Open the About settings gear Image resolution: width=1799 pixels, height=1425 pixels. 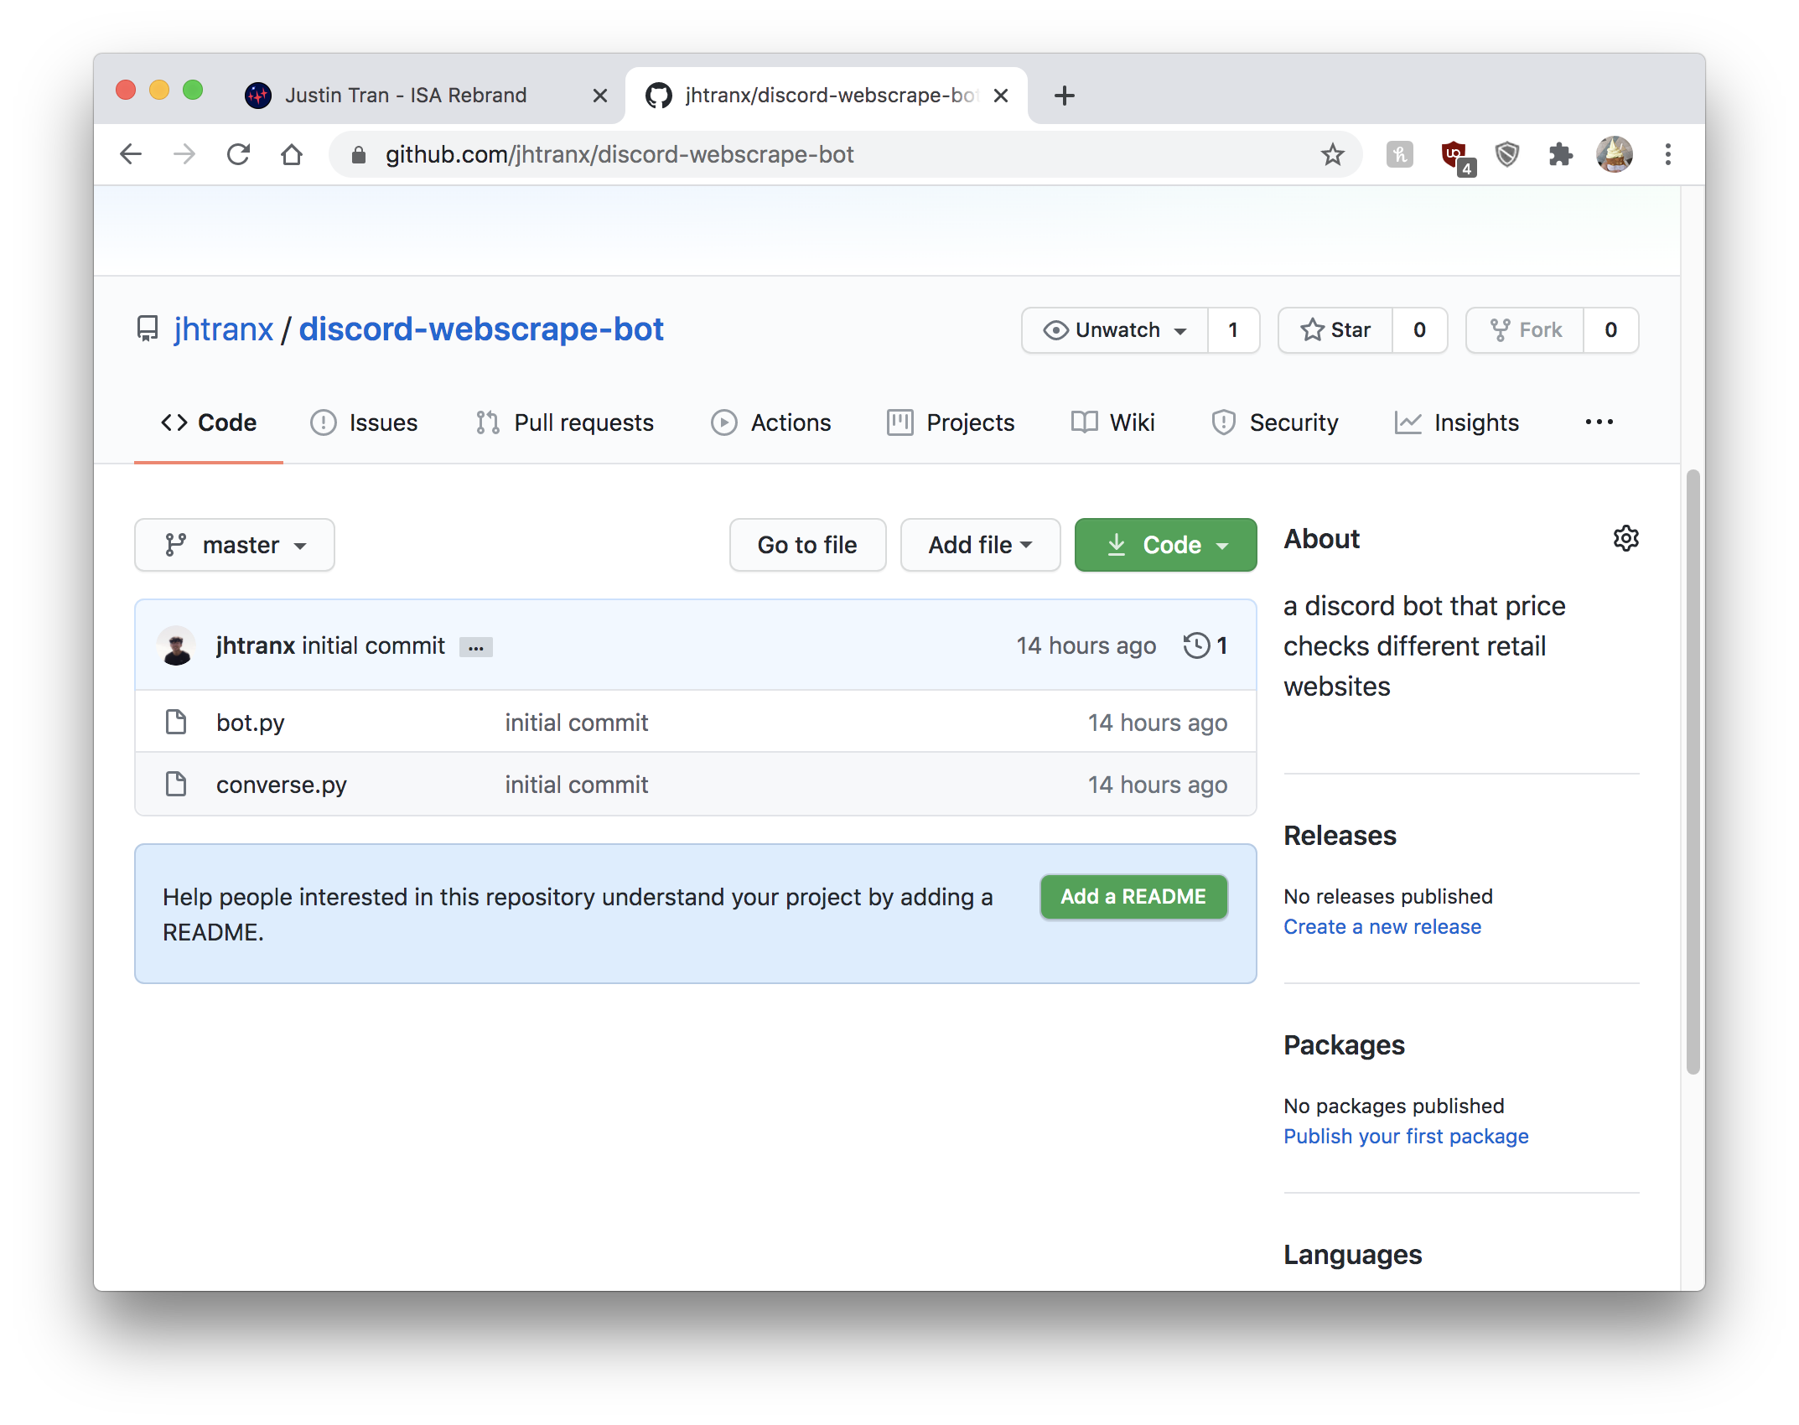point(1625,538)
